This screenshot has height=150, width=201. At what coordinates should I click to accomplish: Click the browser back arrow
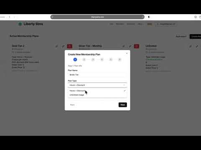click(x=10, y=17)
